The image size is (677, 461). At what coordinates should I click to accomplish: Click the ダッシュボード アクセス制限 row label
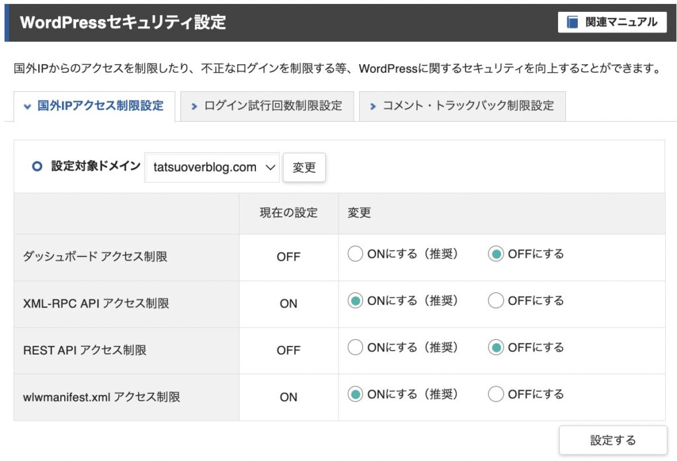[95, 257]
